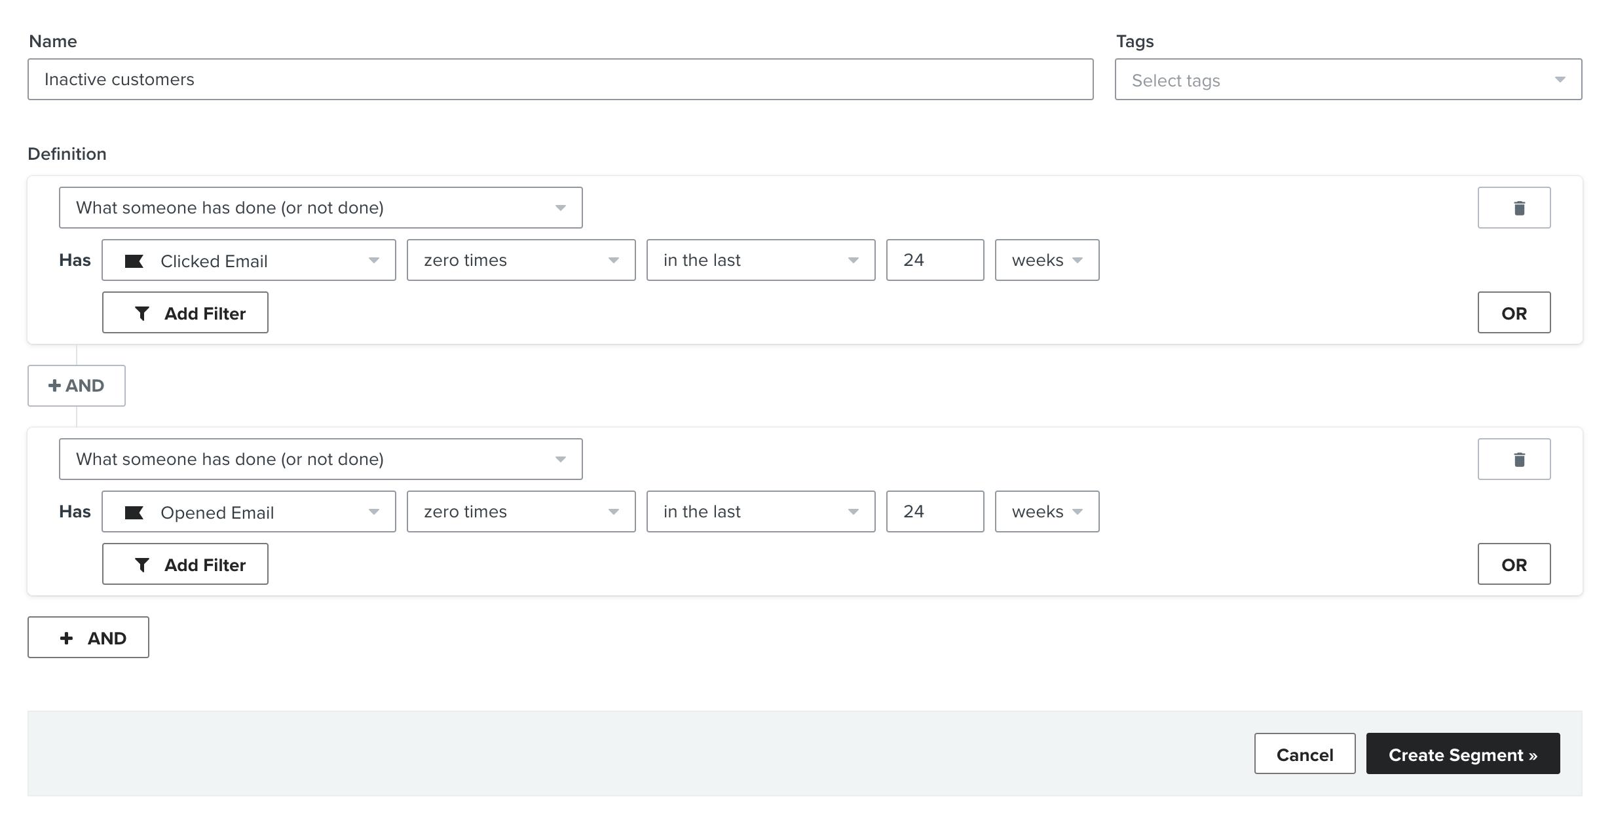Delete the Clicked Email condition with trash icon
Image resolution: width=1614 pixels, height=835 pixels.
click(x=1513, y=208)
